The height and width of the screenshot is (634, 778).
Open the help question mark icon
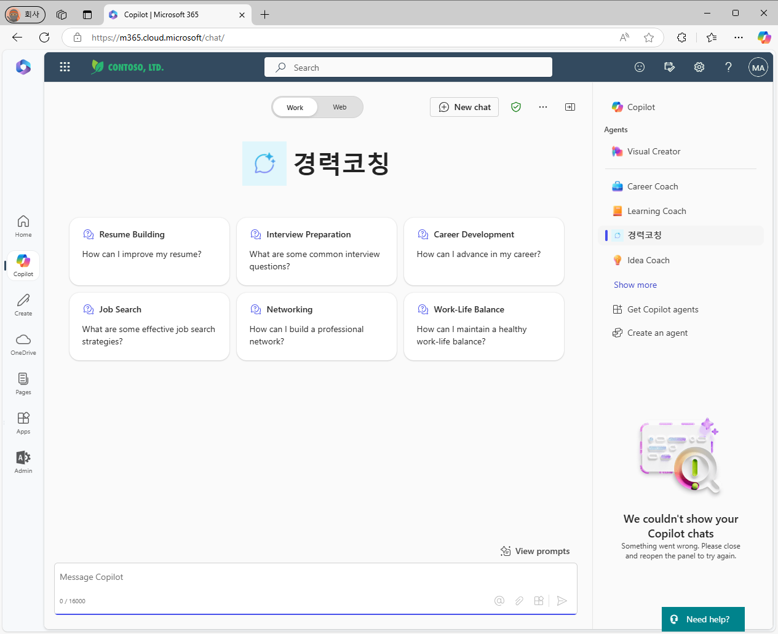(729, 67)
